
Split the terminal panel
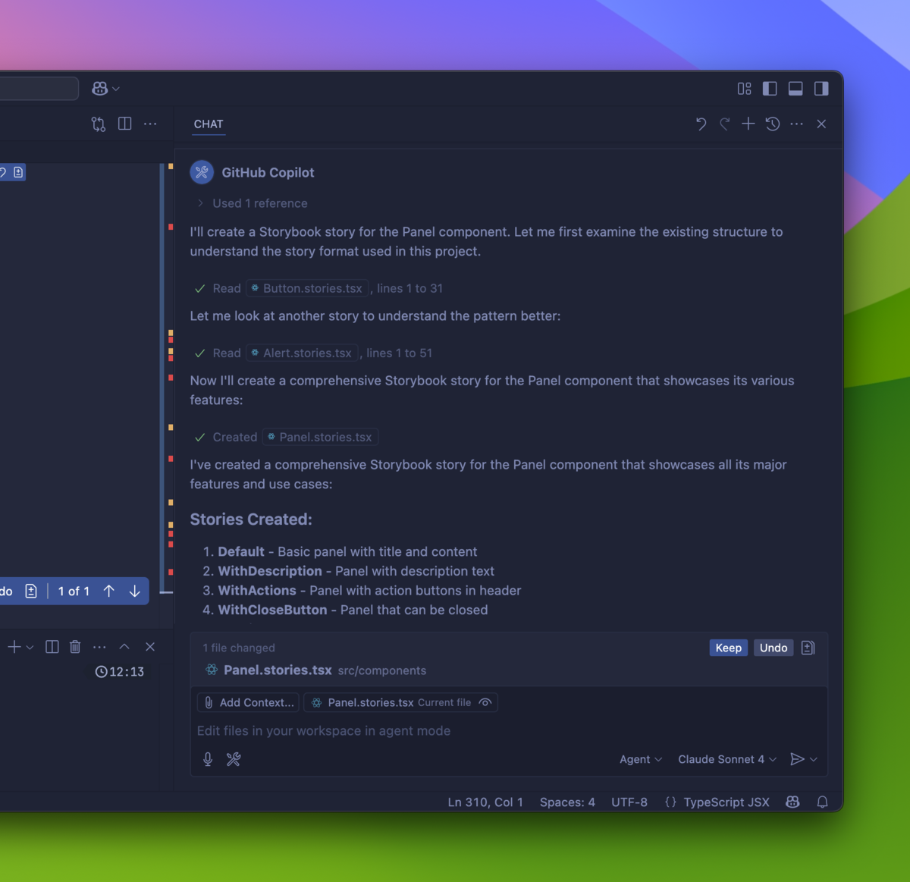pyautogui.click(x=52, y=647)
